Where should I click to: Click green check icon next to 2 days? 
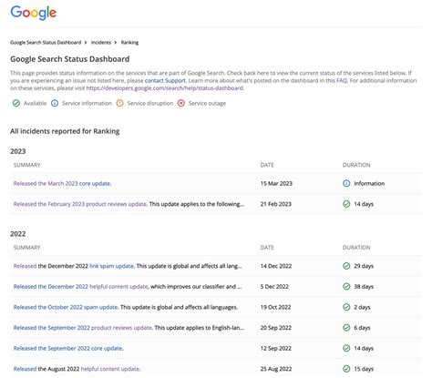coord(346,307)
